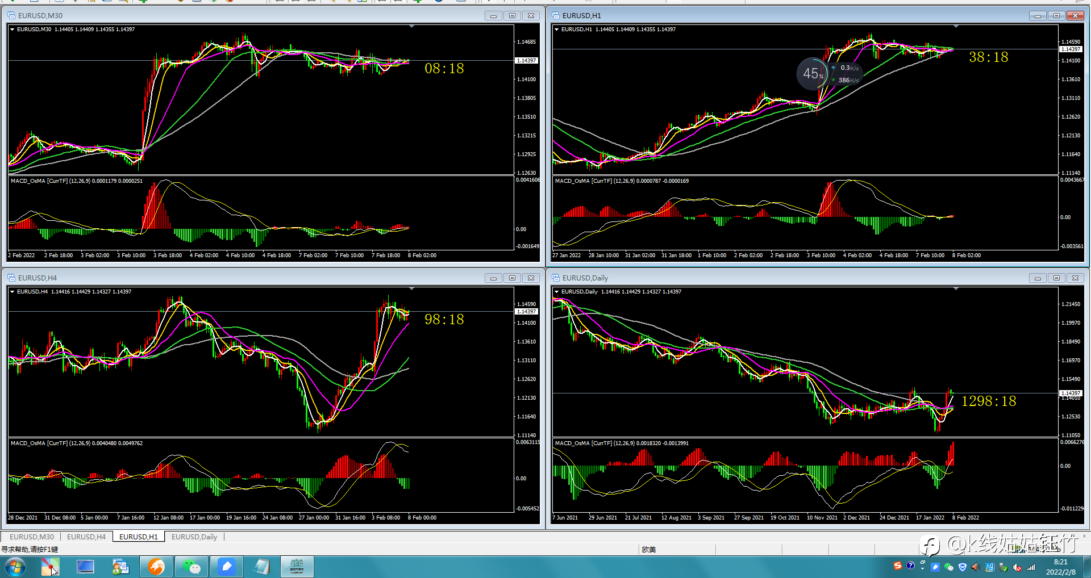Click the network signal bars tray icon

(x=1030, y=567)
